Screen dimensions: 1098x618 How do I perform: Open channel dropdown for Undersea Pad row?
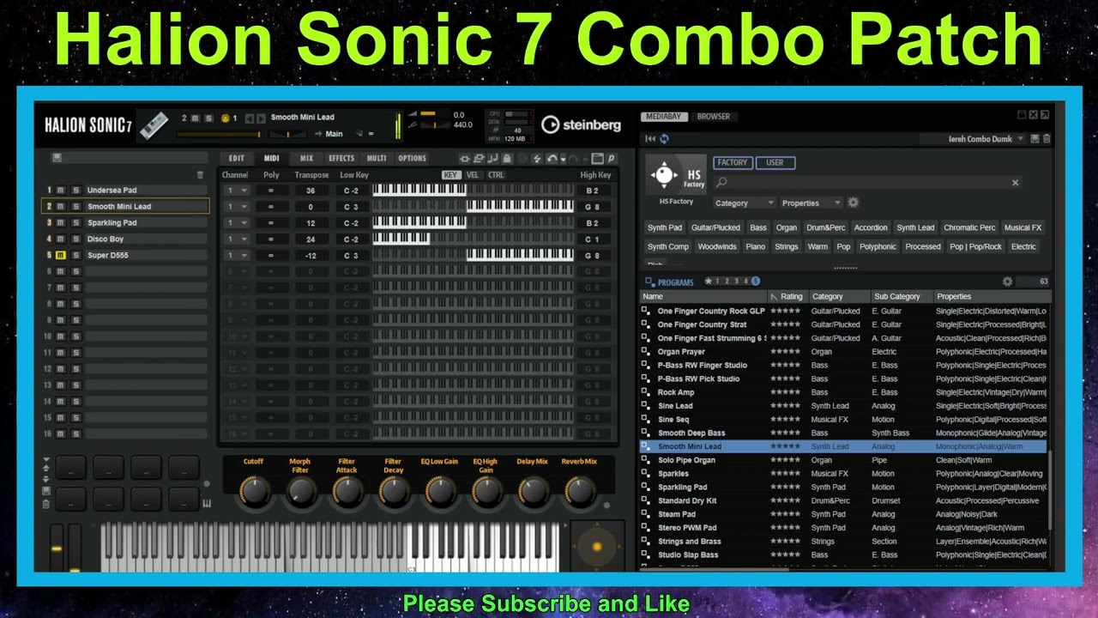click(236, 191)
